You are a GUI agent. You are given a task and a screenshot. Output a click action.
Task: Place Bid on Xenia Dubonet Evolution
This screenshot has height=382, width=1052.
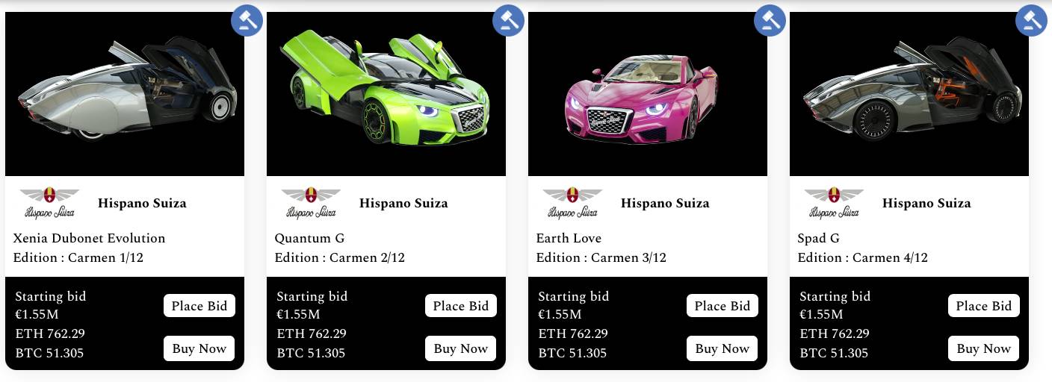pos(199,306)
